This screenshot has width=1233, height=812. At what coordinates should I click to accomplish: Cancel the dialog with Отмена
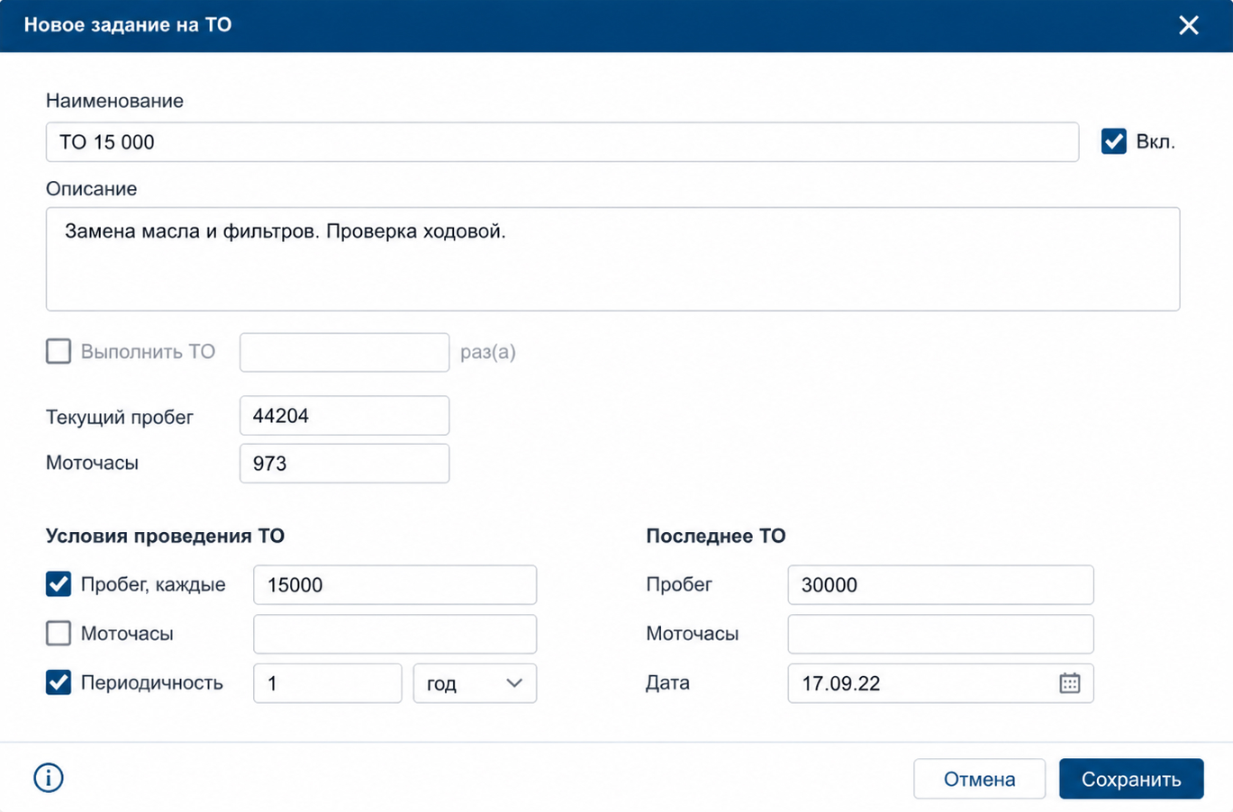[x=980, y=779]
